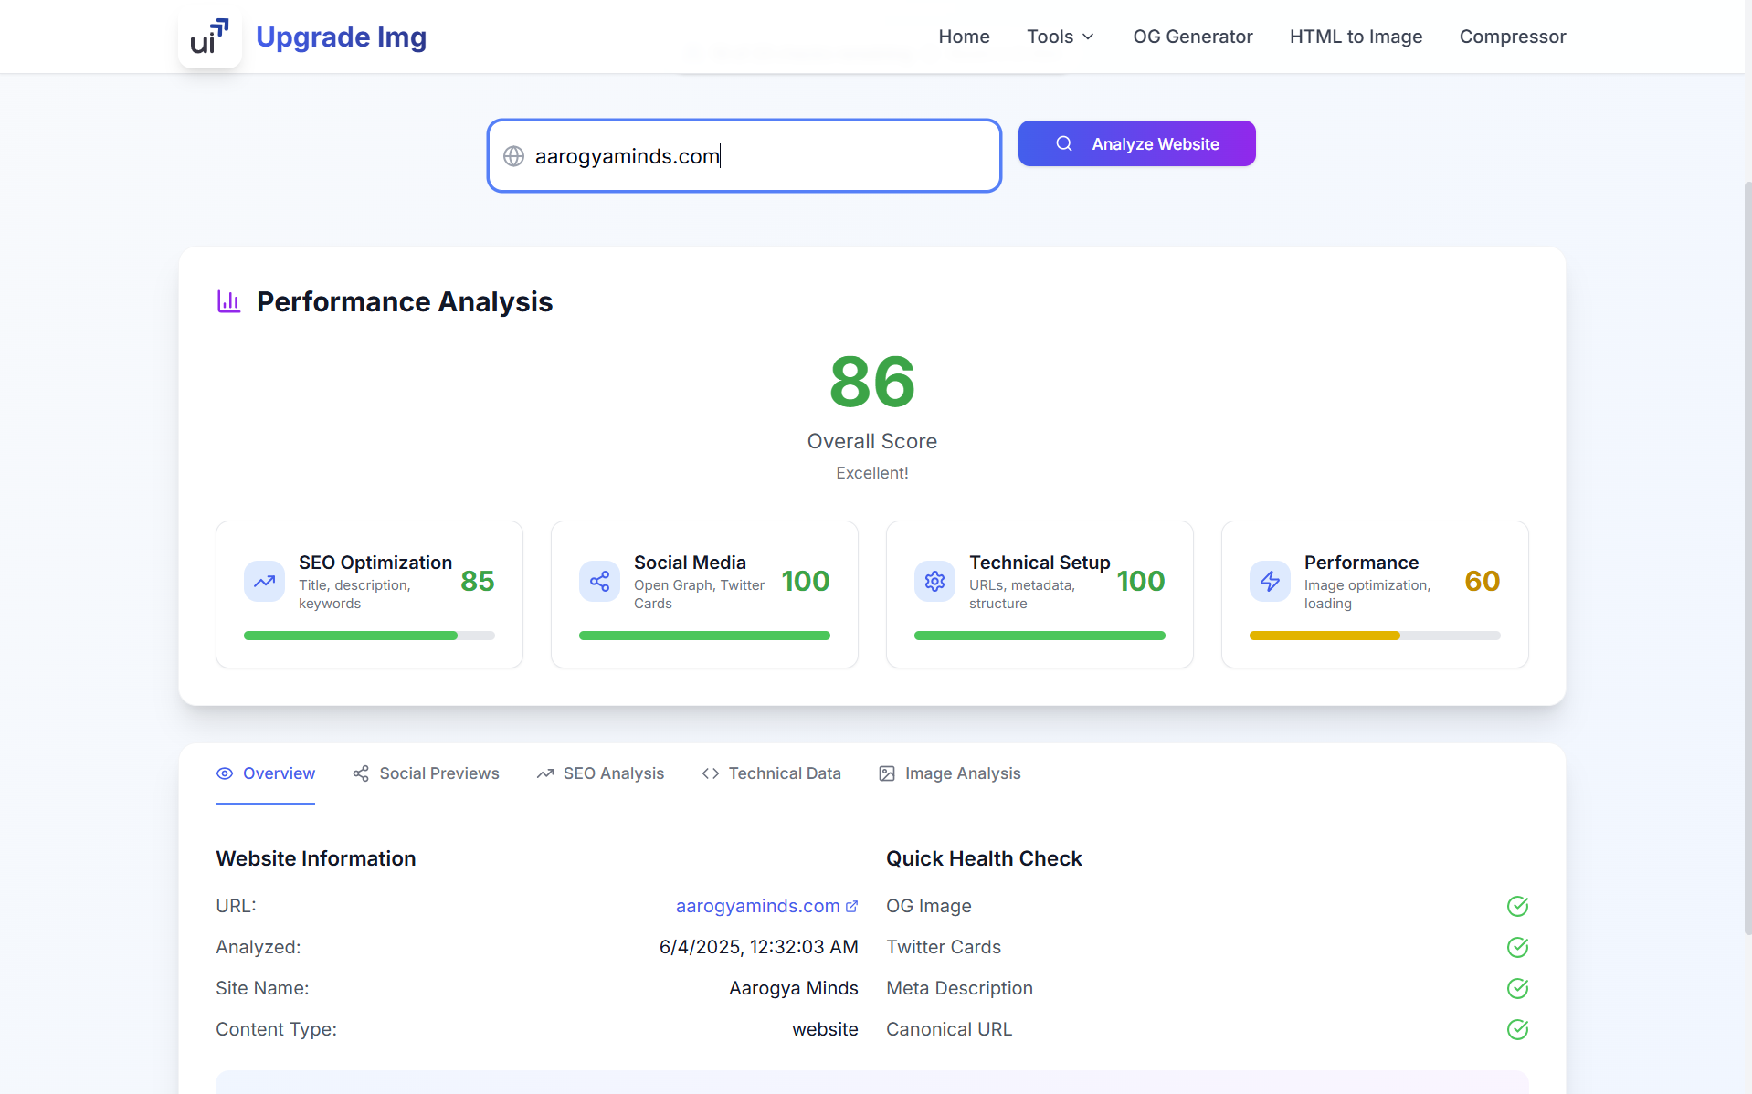Click the Overview tab eye icon
The height and width of the screenshot is (1094, 1752).
click(x=225, y=773)
